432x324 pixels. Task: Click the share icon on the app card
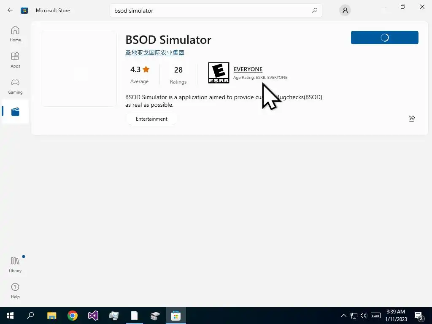pos(412,119)
